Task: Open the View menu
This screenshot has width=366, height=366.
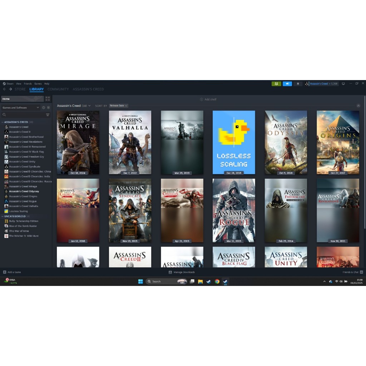Action: pyautogui.click(x=19, y=84)
